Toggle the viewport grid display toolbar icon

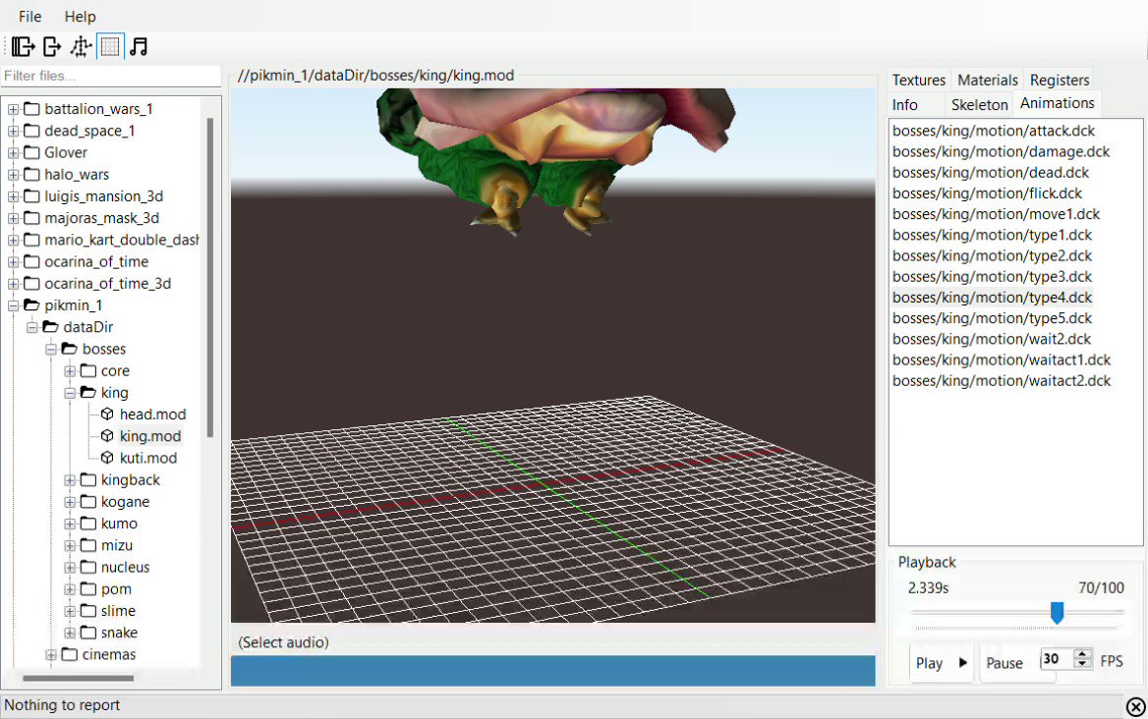pos(109,45)
